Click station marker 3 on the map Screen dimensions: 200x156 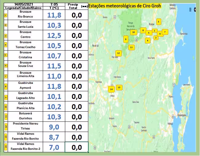coord(158,22)
